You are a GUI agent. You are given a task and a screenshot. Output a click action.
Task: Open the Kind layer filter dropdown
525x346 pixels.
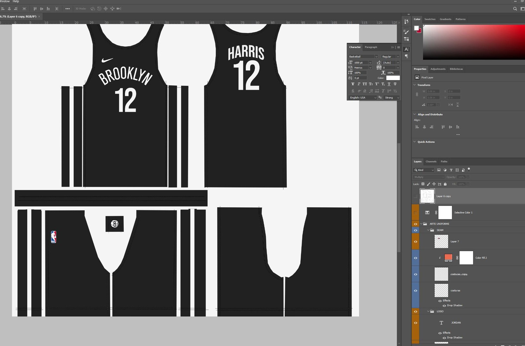[x=424, y=170]
